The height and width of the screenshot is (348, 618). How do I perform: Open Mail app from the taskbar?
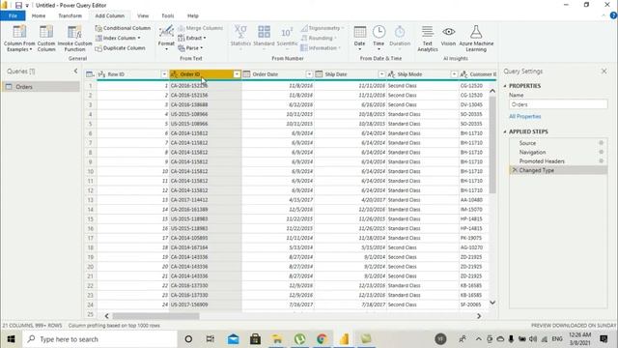234,339
